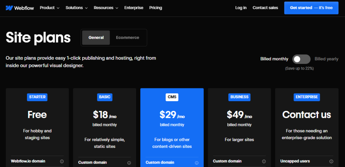
Task: Click the $49 /mo price text
Action: (240, 115)
